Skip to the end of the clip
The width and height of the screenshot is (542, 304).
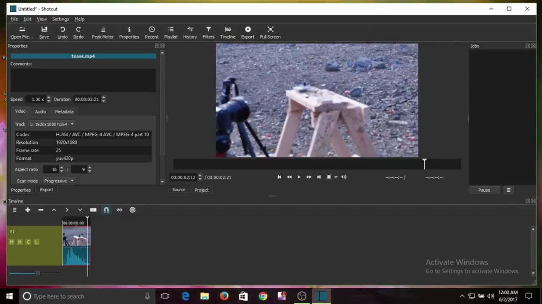[319, 177]
